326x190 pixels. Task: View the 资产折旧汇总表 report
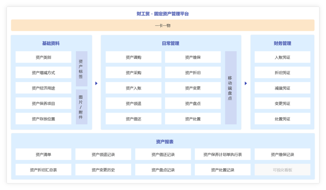44,169
